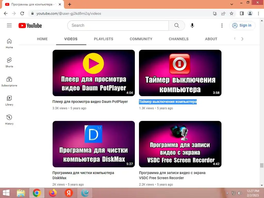Select the VIDEOS channel tab
Image resolution: width=264 pixels, height=198 pixels.
[x=71, y=39]
